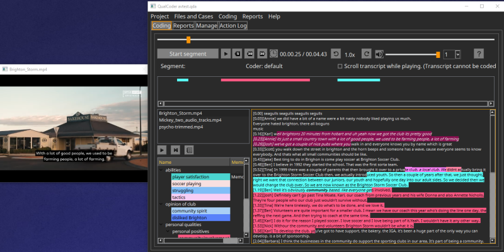Open help with the question mark icon
Viewport: 504px width, 252px height.
[479, 54]
